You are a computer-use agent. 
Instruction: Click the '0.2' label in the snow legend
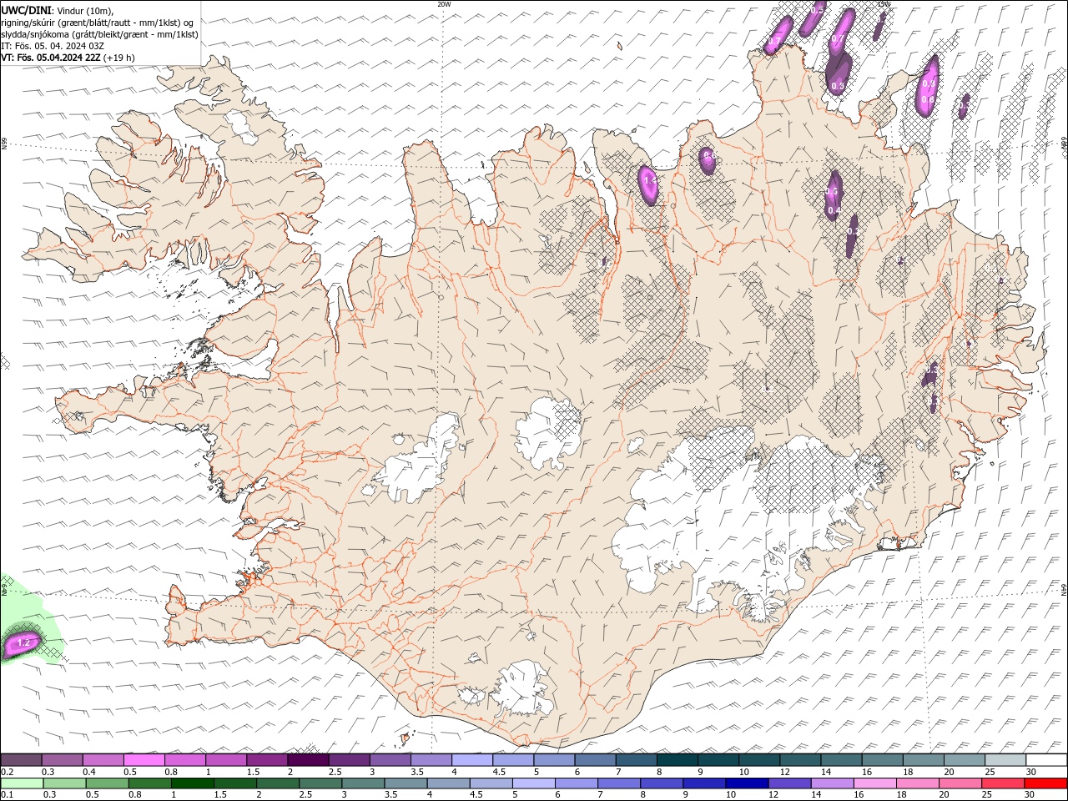pyautogui.click(x=8, y=772)
